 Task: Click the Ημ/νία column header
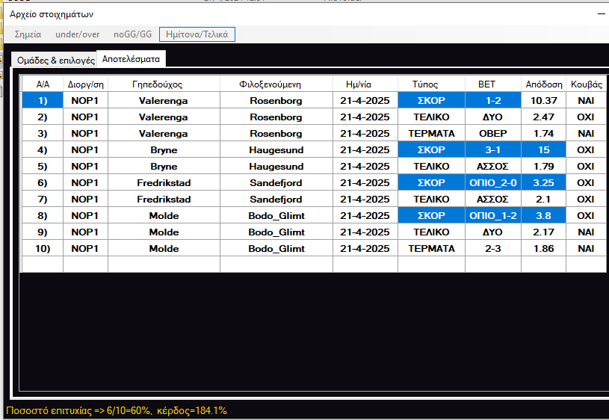tap(364, 84)
